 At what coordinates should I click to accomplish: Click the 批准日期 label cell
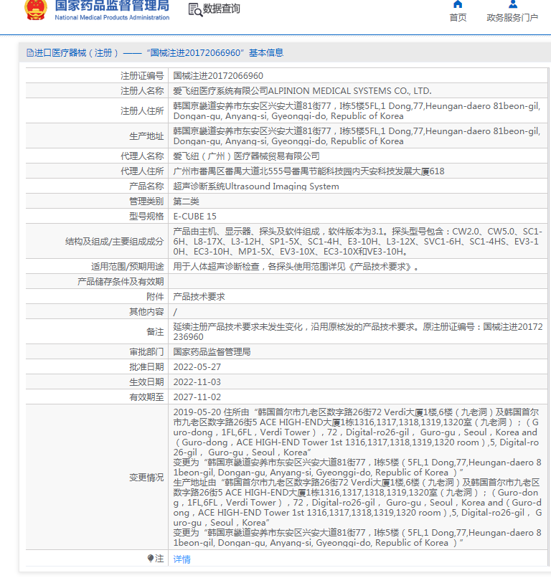[x=97, y=367]
